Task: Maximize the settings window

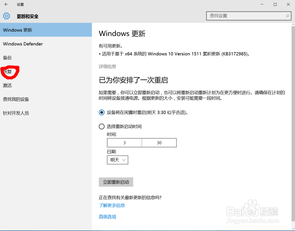Action: pos(275,4)
